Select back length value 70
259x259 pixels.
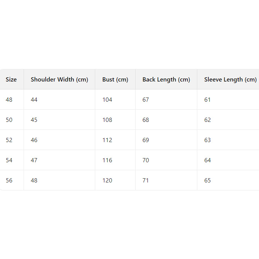point(146,160)
